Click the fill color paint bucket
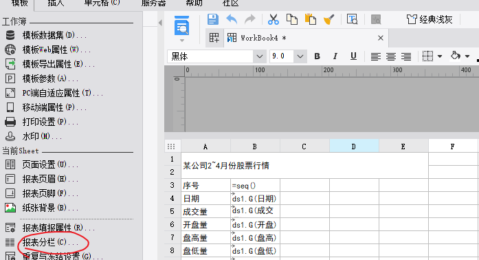 click(x=456, y=56)
